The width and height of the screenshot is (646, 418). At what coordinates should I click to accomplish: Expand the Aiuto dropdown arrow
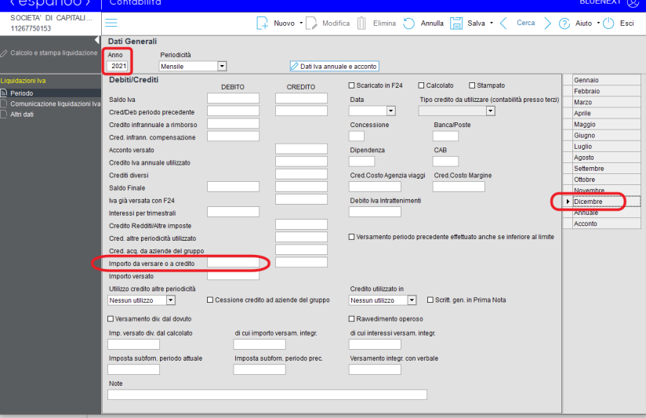pos(598,23)
